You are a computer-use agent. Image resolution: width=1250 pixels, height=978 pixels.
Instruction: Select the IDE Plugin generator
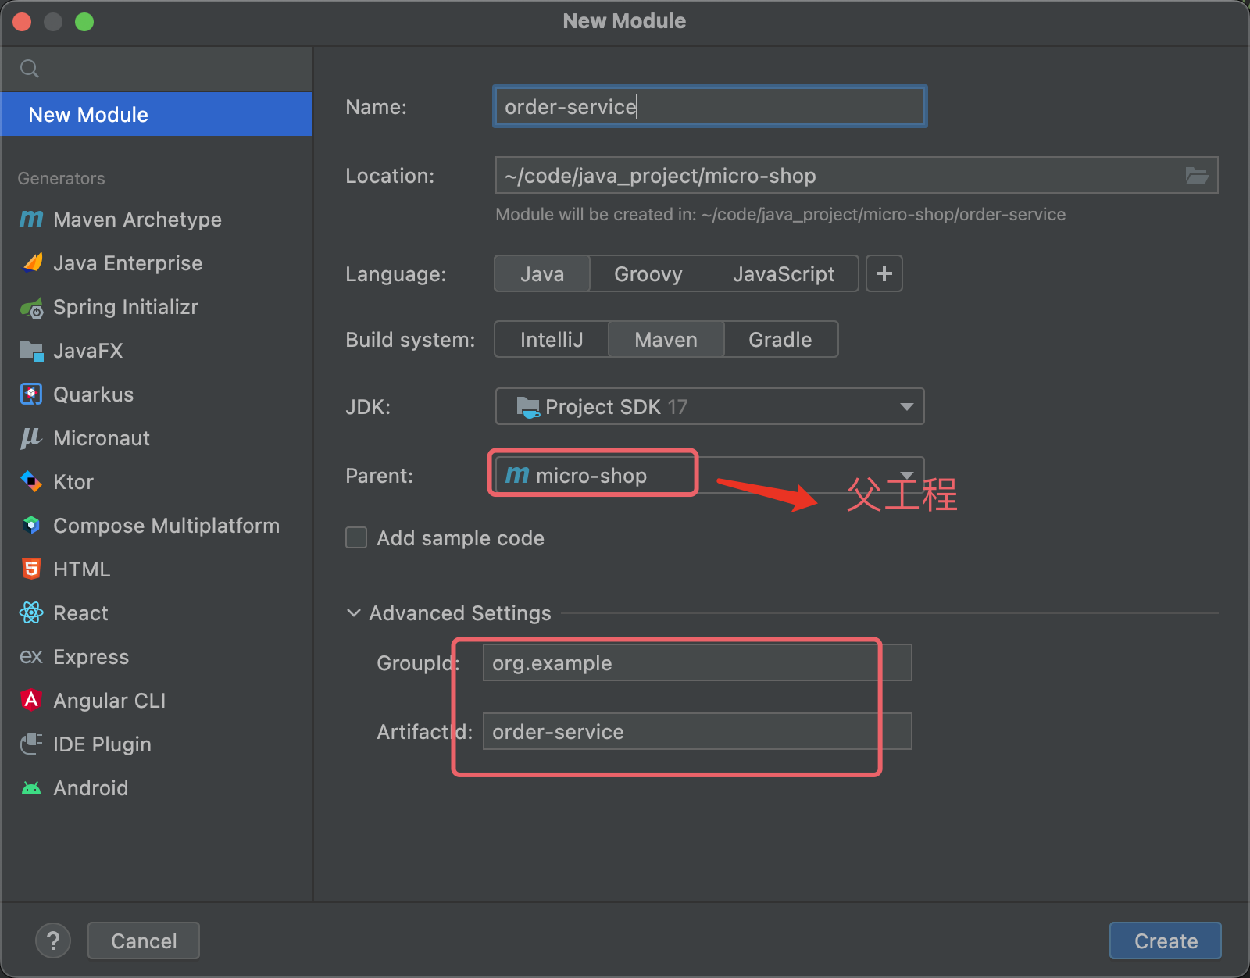tap(157, 744)
